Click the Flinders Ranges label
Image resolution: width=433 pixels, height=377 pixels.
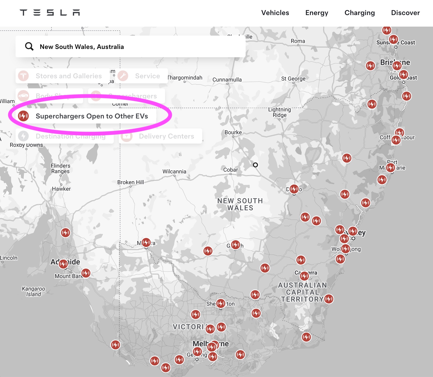pos(61,168)
